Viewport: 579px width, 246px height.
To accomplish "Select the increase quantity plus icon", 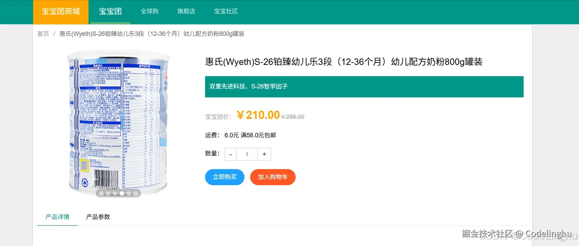I will pyautogui.click(x=264, y=154).
